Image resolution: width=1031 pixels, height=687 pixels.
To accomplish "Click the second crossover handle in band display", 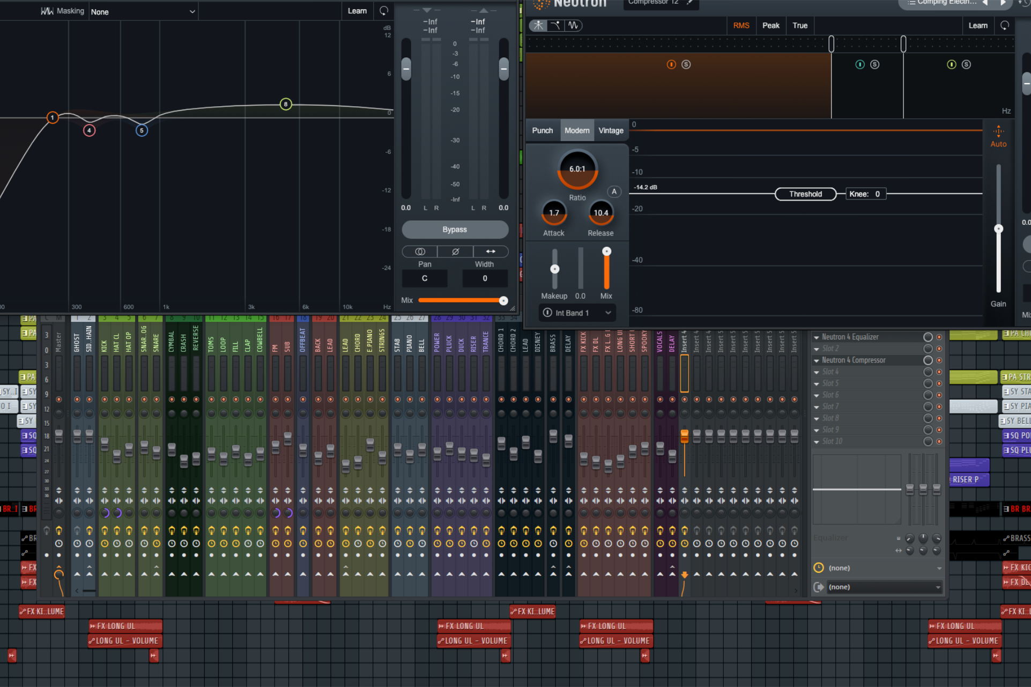I will pos(903,43).
